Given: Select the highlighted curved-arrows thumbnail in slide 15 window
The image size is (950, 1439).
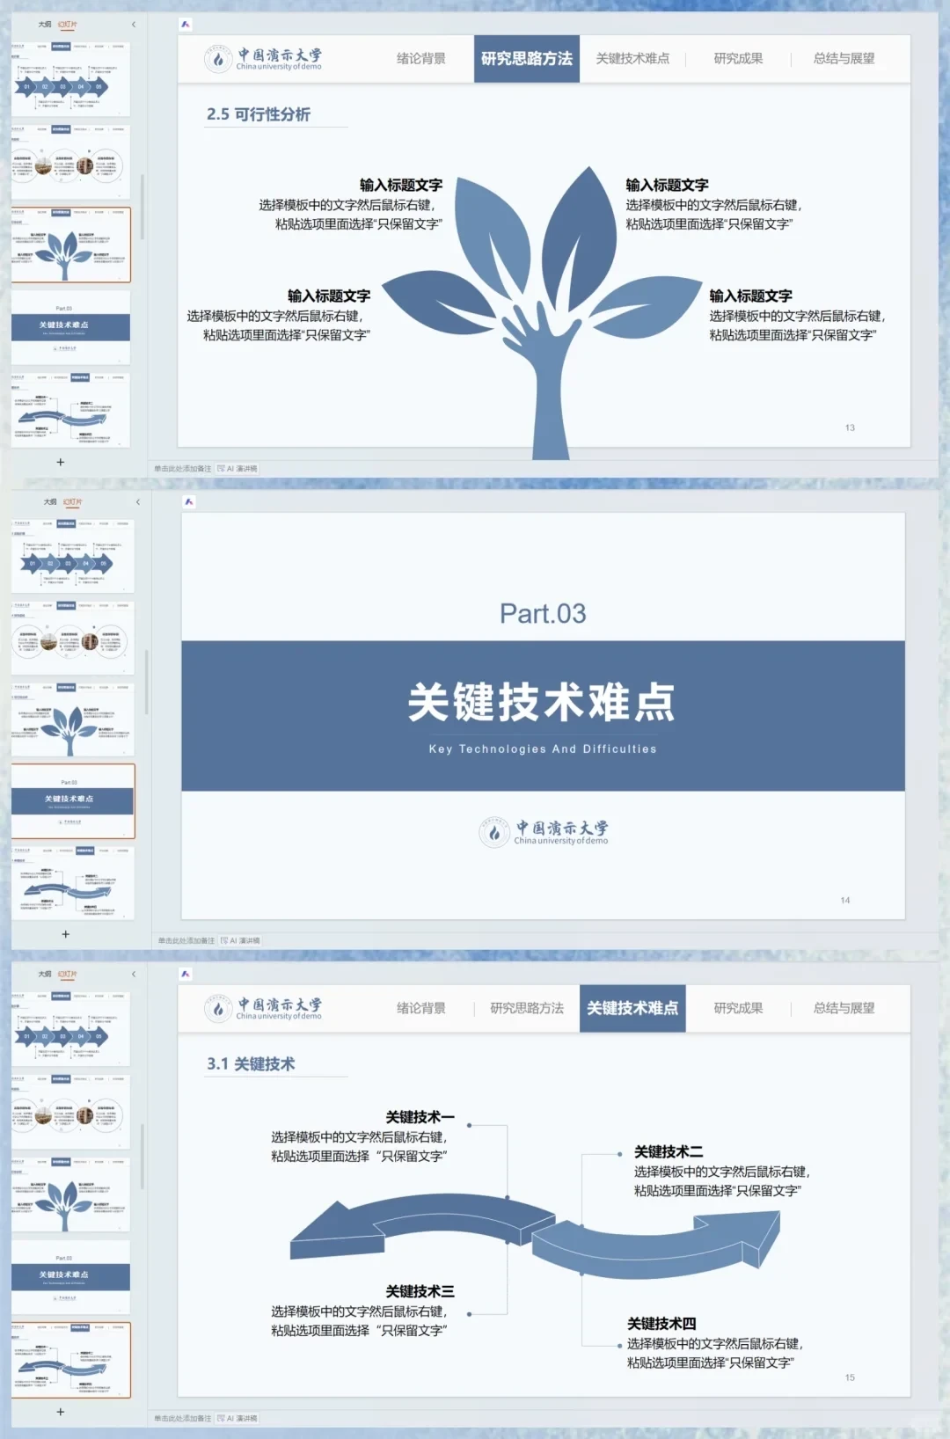Looking at the screenshot, I should pos(70,1360).
